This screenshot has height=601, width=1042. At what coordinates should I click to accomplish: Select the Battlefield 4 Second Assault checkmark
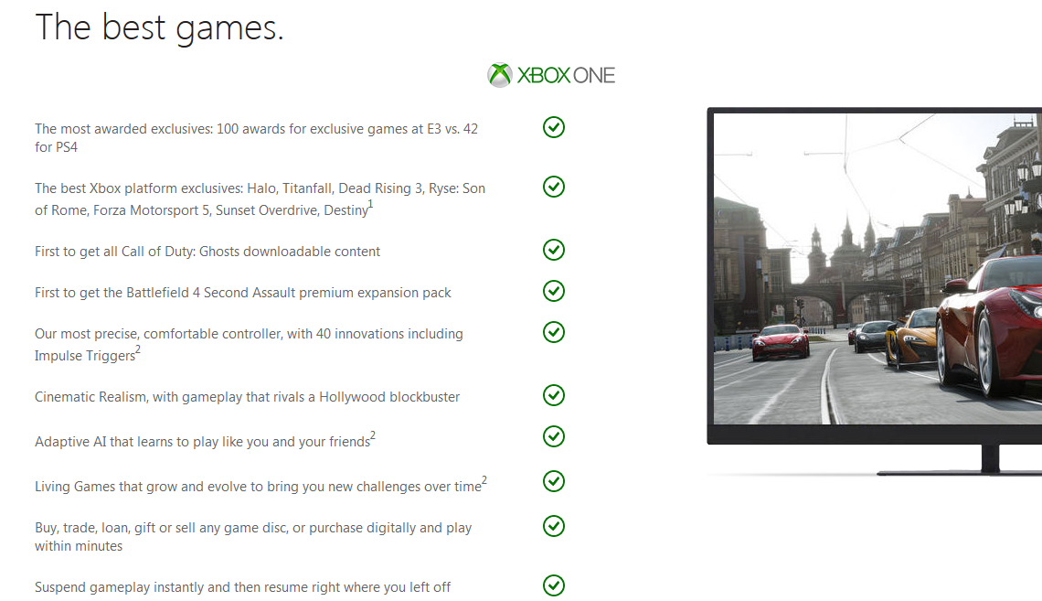(554, 291)
